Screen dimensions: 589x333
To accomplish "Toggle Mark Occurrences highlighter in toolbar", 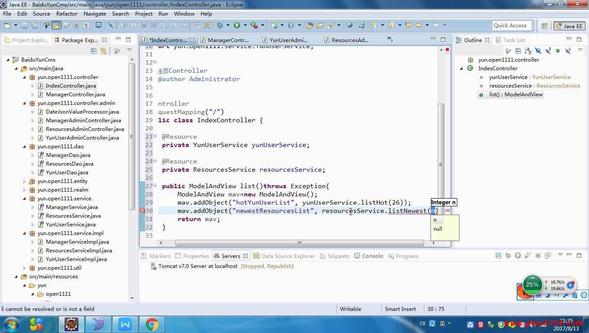I will pyautogui.click(x=57, y=25).
